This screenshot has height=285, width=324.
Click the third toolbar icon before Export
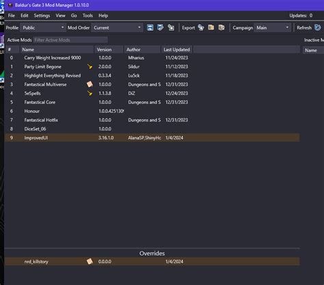(171, 27)
